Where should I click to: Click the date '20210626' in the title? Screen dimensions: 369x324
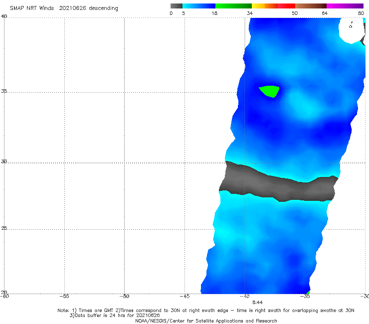[72, 8]
